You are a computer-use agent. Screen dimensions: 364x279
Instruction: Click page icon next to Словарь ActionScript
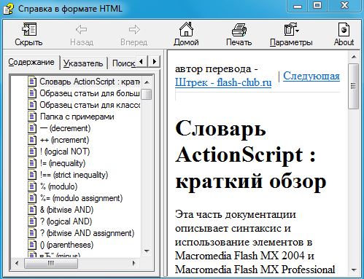32,82
